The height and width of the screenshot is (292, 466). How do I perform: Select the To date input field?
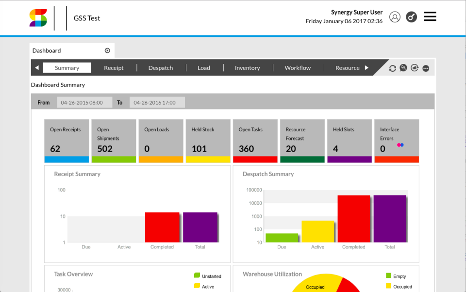(x=156, y=102)
